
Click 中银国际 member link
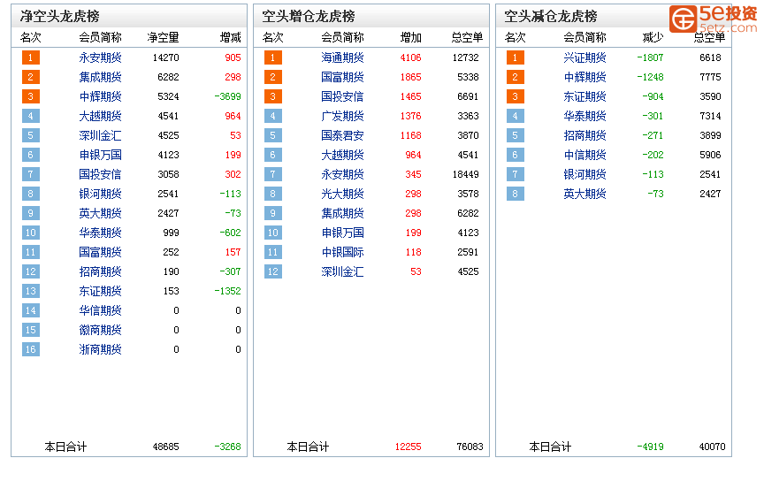pos(342,253)
